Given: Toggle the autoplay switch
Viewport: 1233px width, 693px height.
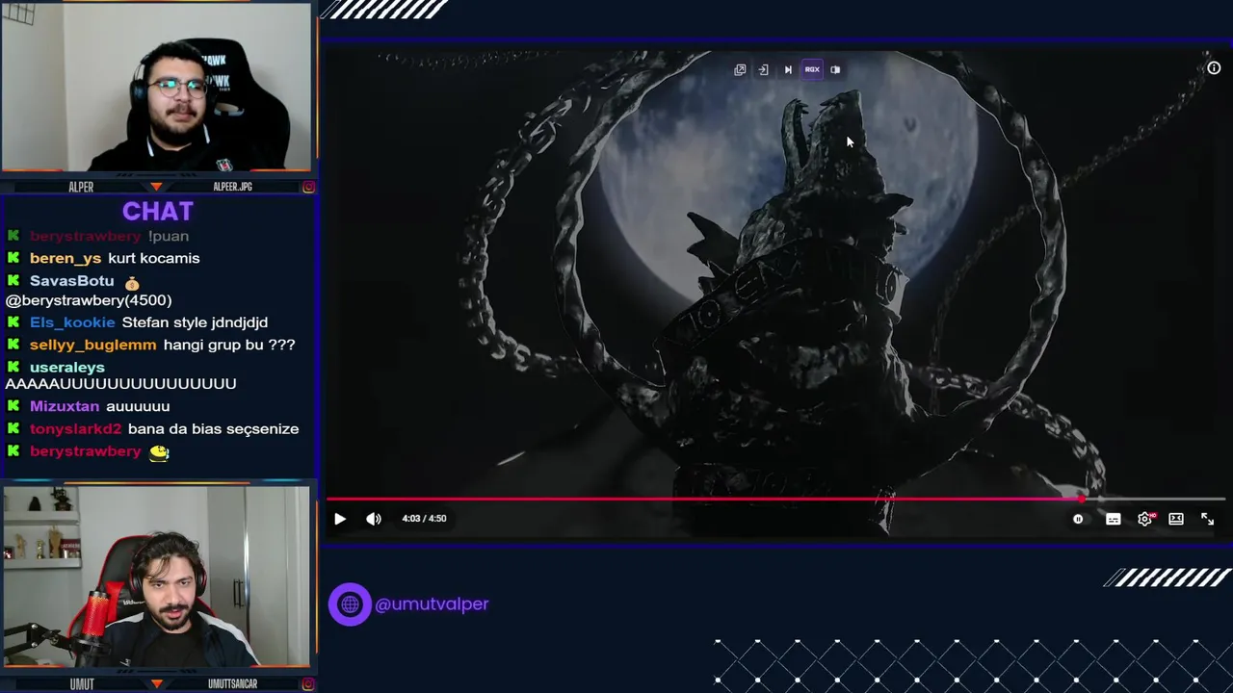Looking at the screenshot, I should click(x=1078, y=519).
